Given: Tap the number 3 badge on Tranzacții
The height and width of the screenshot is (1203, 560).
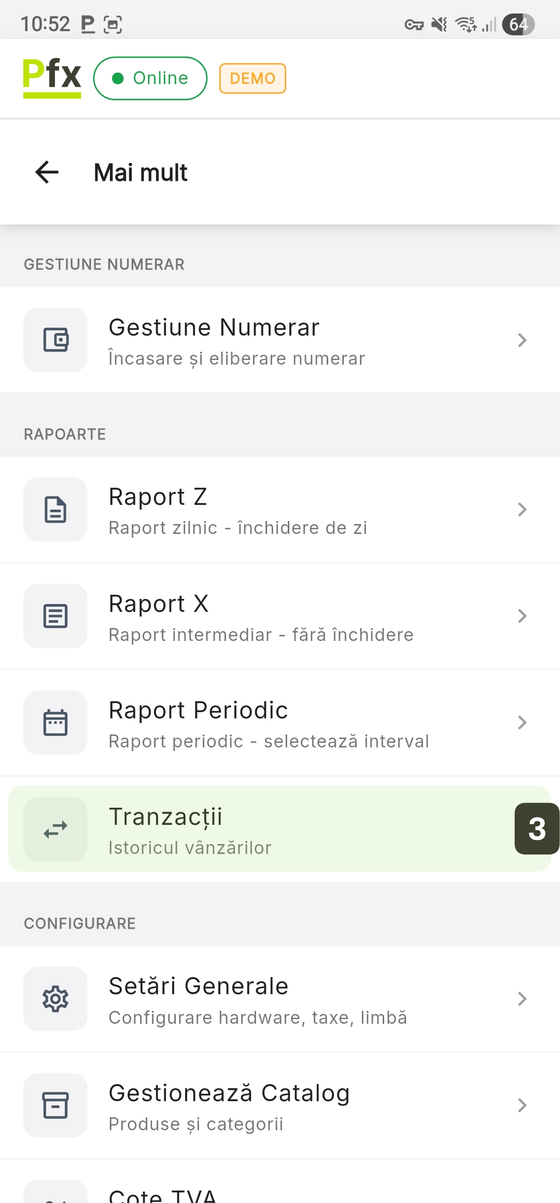Looking at the screenshot, I should pyautogui.click(x=537, y=828).
